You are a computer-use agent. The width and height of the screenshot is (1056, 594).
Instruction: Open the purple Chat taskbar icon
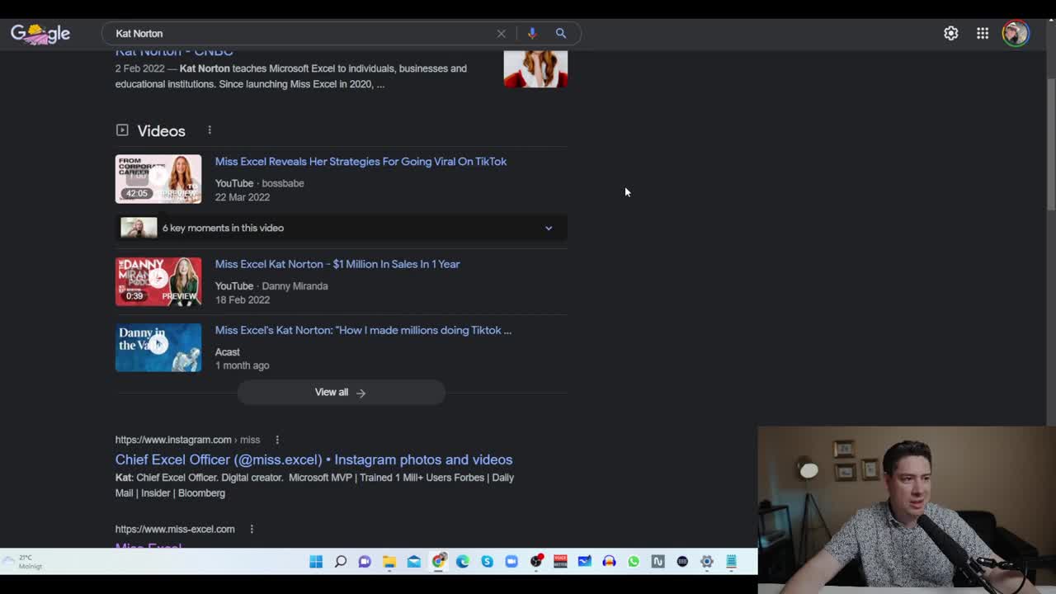[x=365, y=562]
